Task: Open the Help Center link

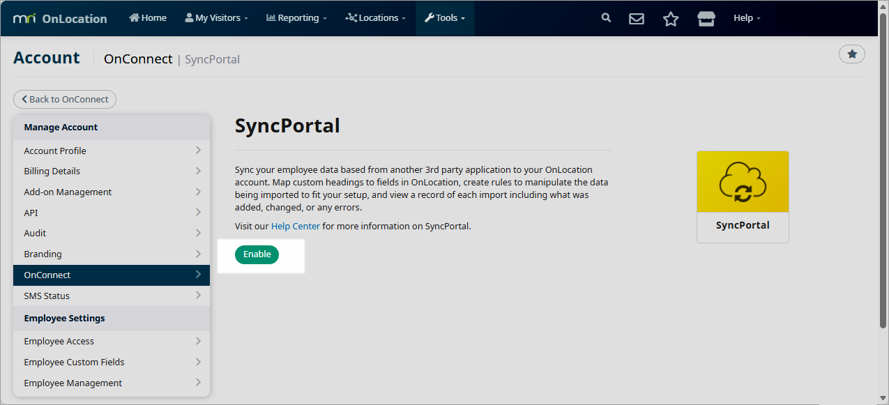Action: click(296, 226)
